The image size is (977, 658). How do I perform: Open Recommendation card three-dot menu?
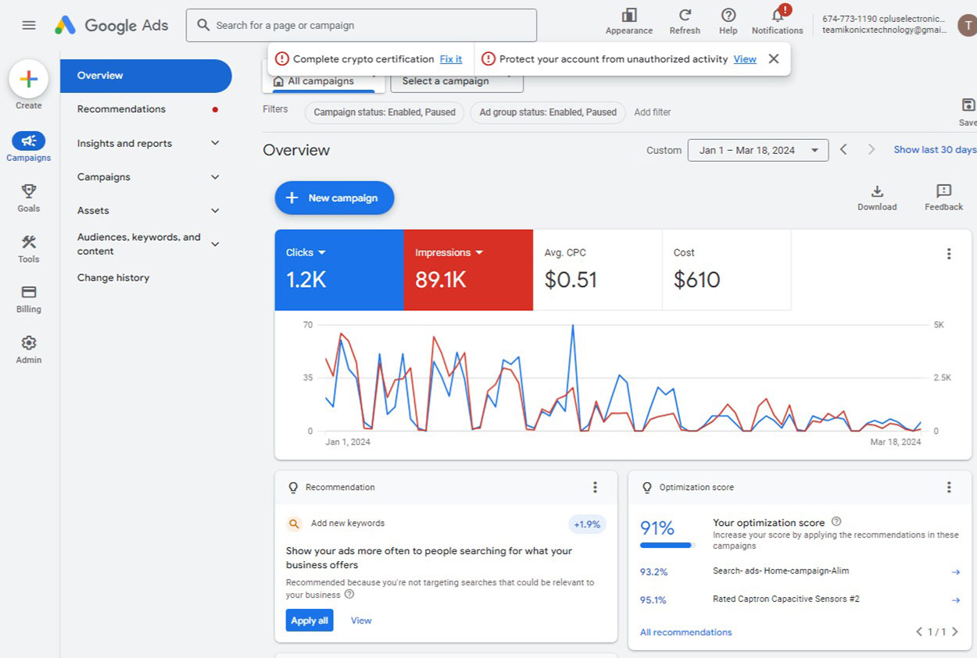coord(595,487)
